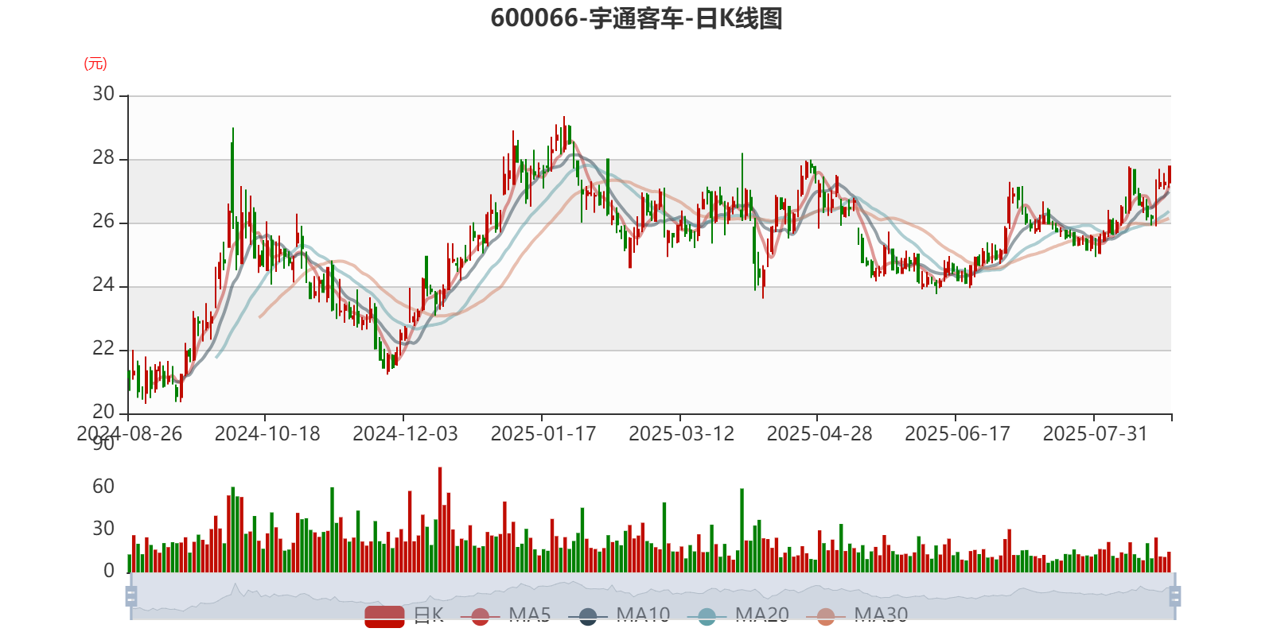Click the x-axis date label 2025-07-31
1273x636 pixels.
(x=1096, y=434)
